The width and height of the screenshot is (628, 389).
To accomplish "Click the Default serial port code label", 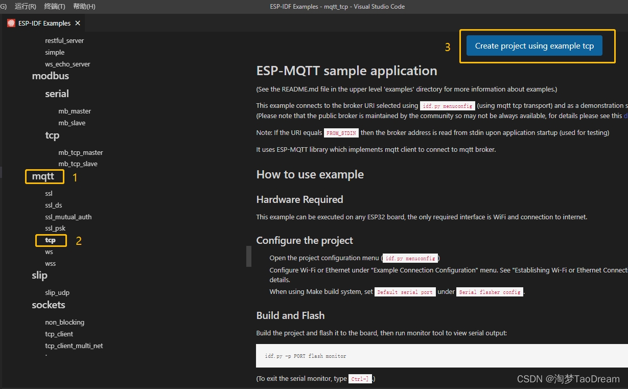I will pos(405,292).
